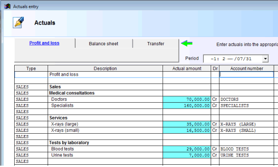The image size is (278, 167).
Task: Expand the Period dropdown arrow
Action: tap(266, 59)
